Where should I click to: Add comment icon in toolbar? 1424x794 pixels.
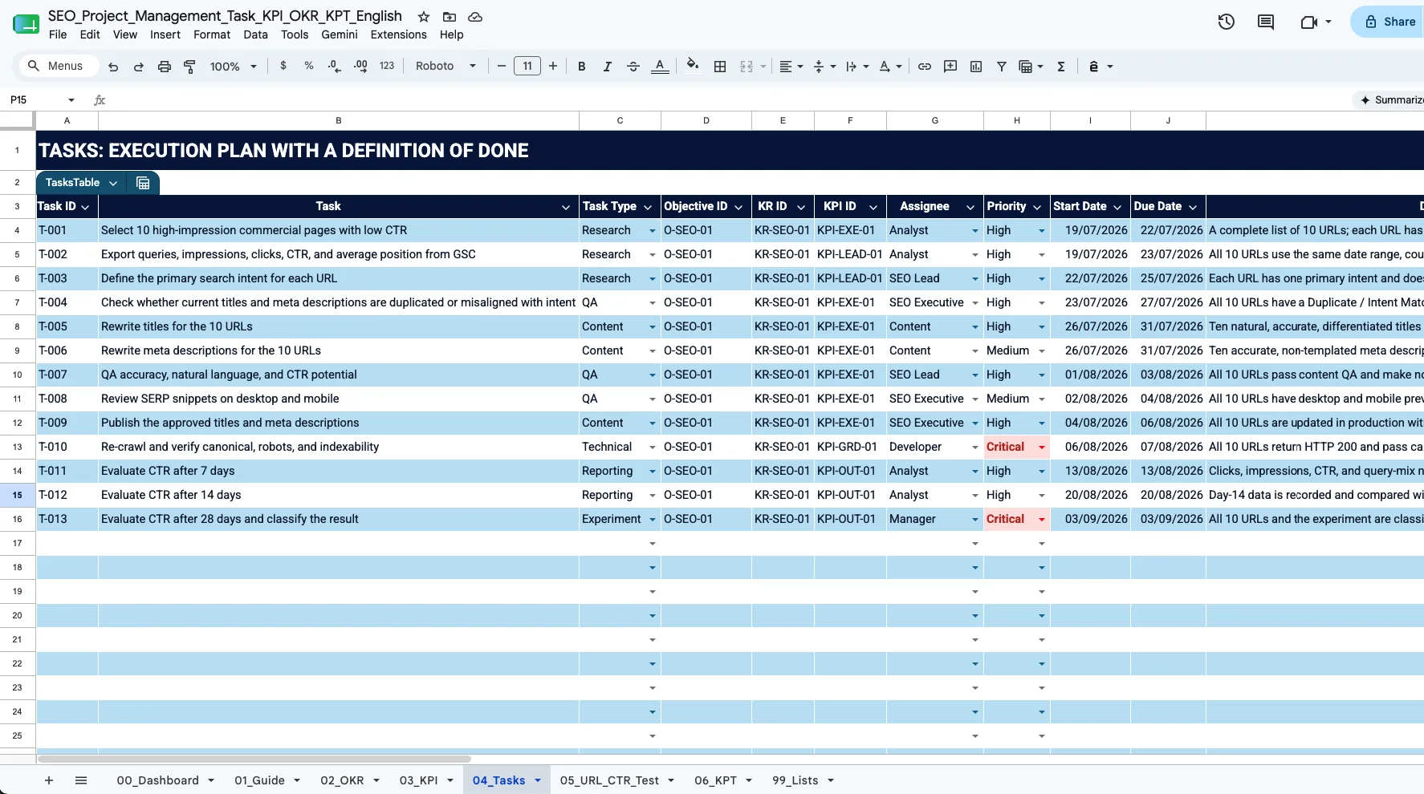[x=950, y=67]
